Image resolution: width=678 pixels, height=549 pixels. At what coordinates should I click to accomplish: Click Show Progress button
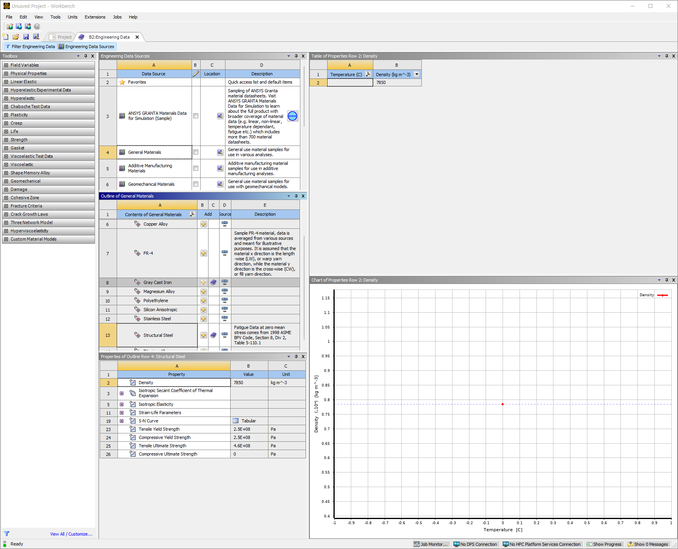604,544
